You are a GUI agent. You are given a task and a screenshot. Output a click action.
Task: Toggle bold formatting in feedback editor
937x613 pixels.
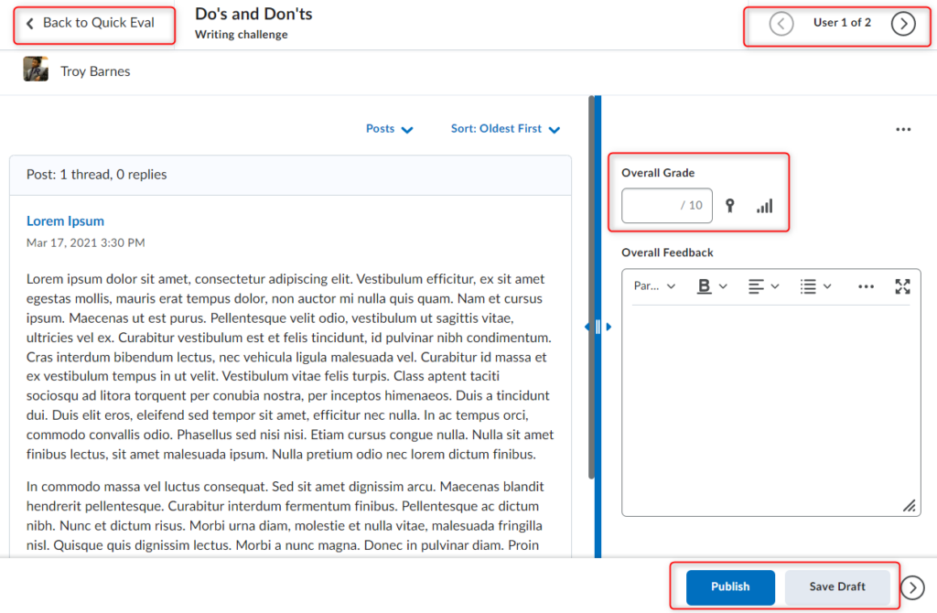click(x=704, y=286)
